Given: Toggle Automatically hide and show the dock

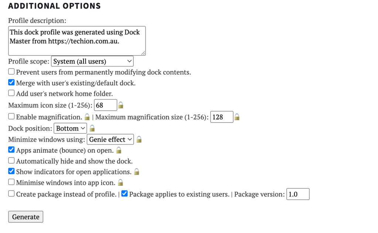Looking at the screenshot, I should [11, 161].
